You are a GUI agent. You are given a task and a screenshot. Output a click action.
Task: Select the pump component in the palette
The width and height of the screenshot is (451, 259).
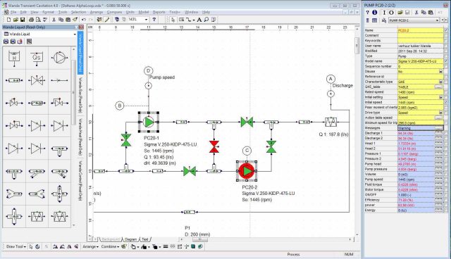[x=59, y=58]
